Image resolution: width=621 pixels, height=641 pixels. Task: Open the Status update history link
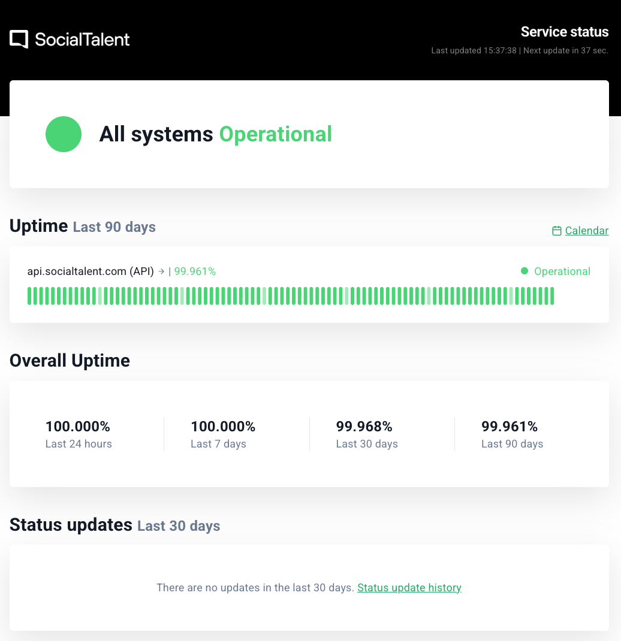tap(409, 588)
